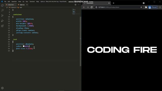Screen dimensions: 162x91
Task: Go forward in the browser
Action: pos(88,7)
